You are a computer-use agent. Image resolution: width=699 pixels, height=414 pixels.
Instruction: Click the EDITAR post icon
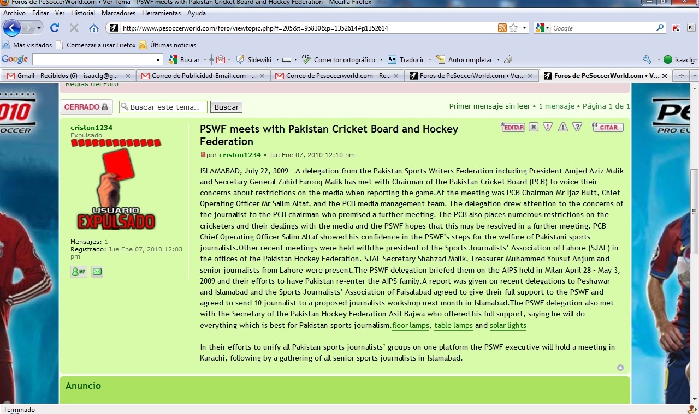coord(513,127)
